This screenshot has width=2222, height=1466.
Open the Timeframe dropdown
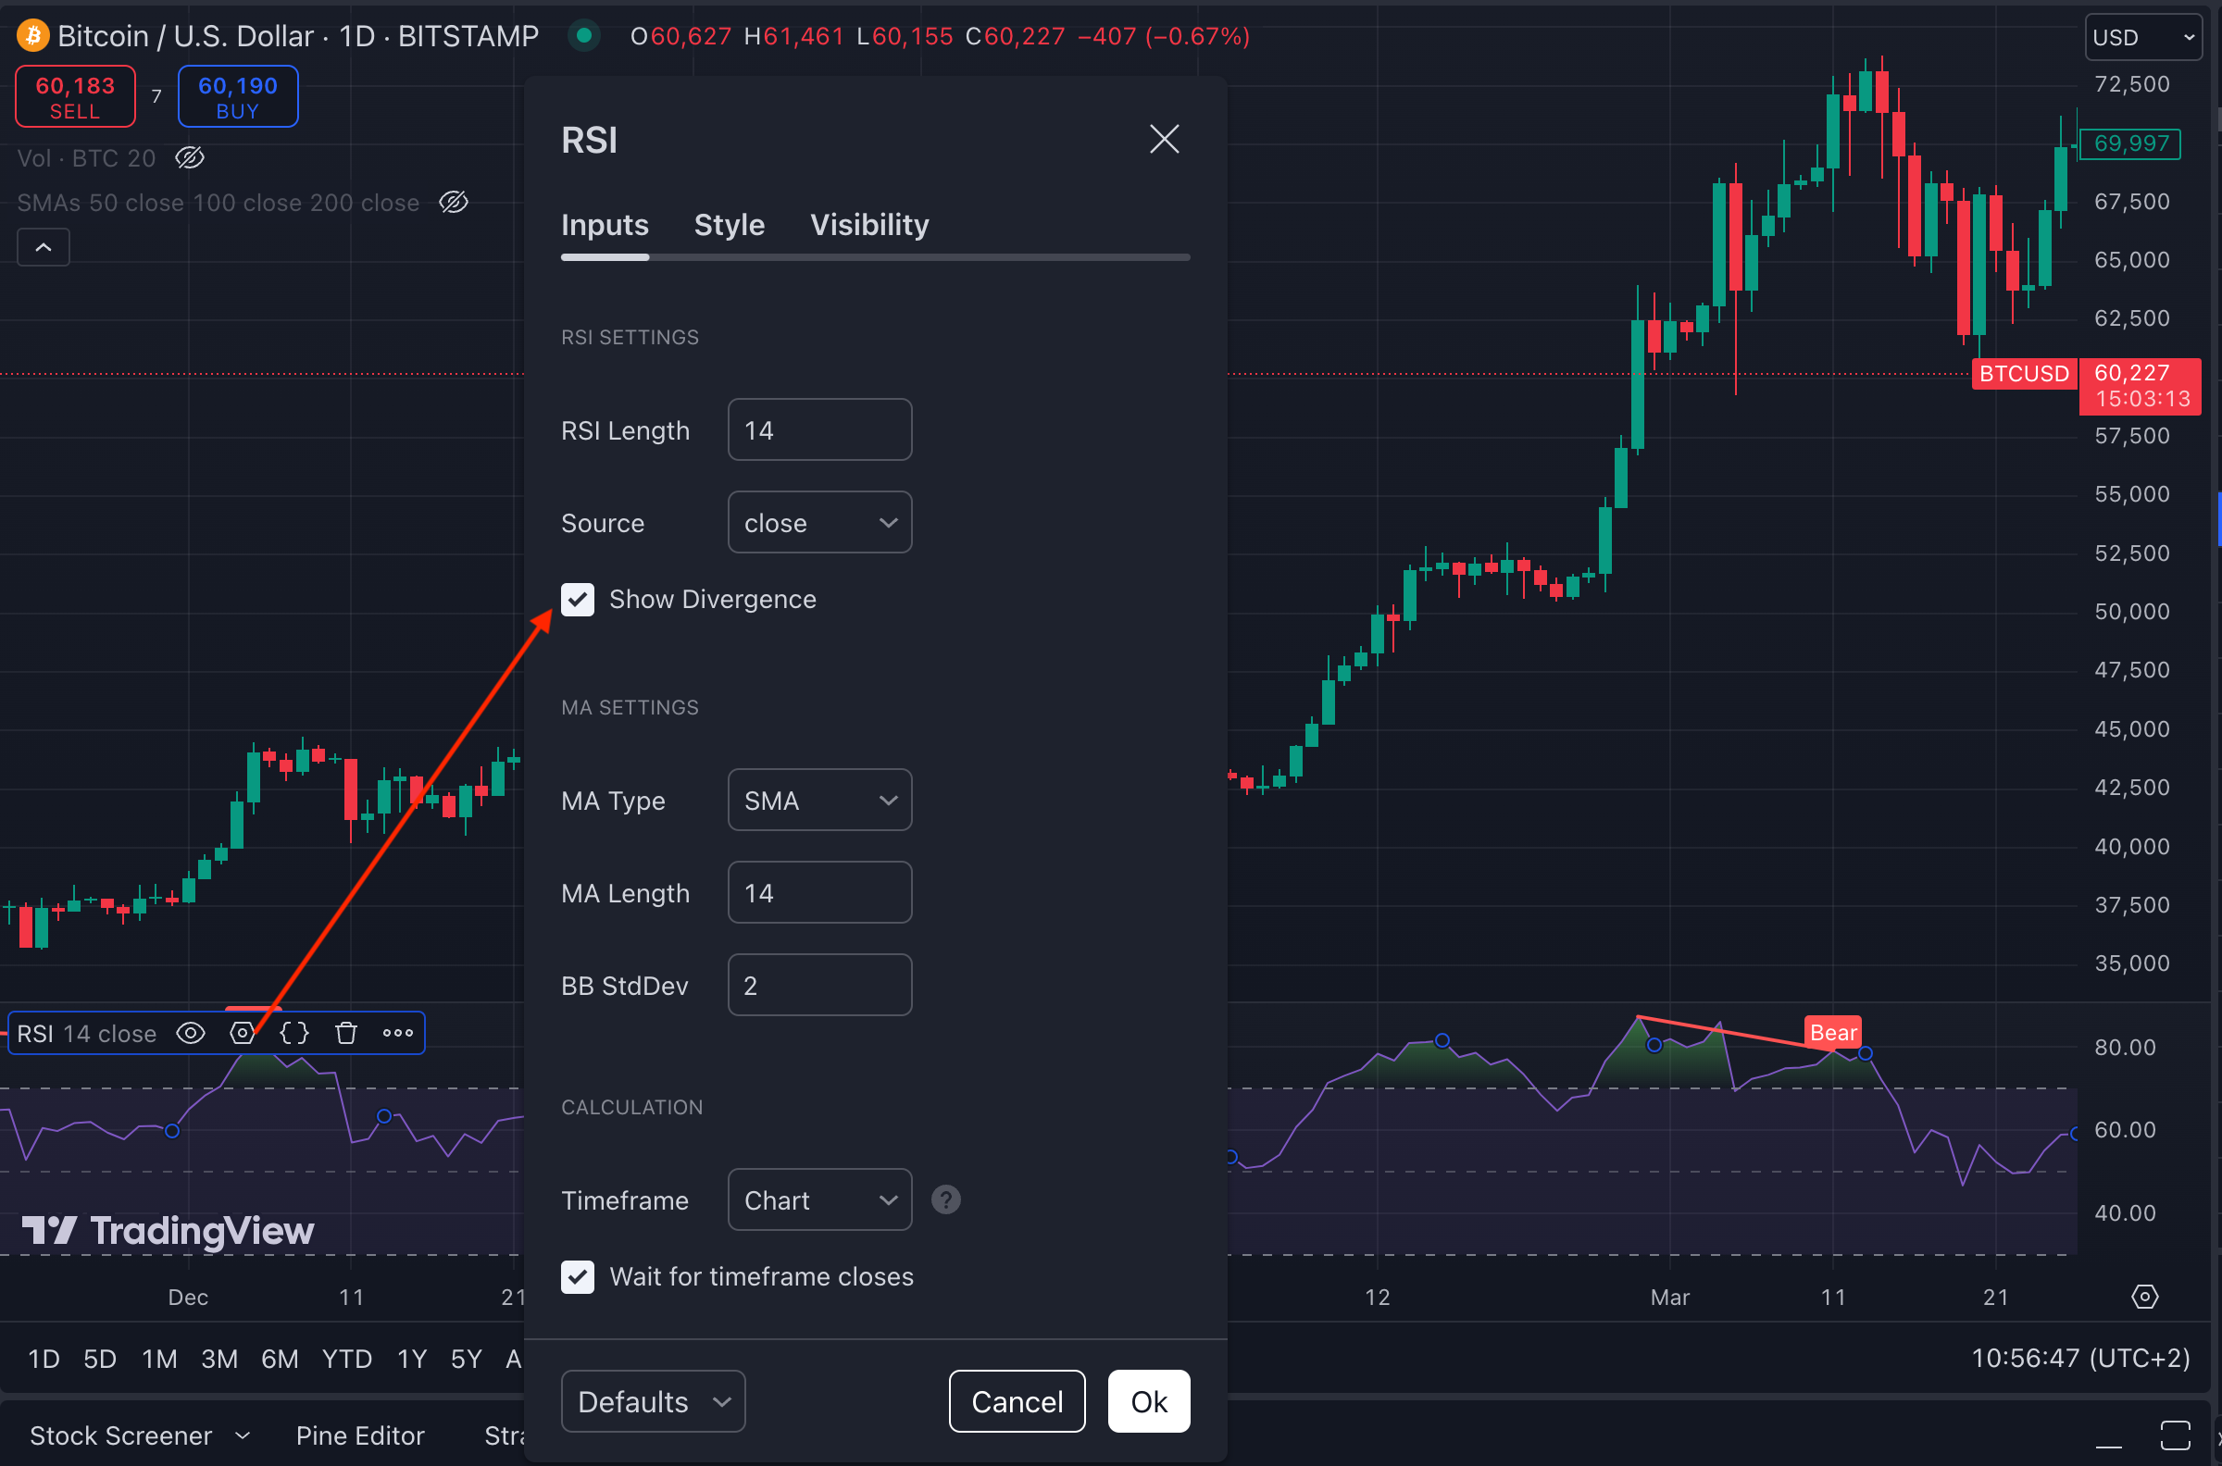[819, 1199]
